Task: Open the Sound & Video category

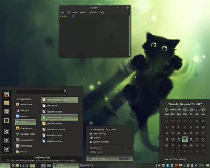Action: tap(25, 134)
